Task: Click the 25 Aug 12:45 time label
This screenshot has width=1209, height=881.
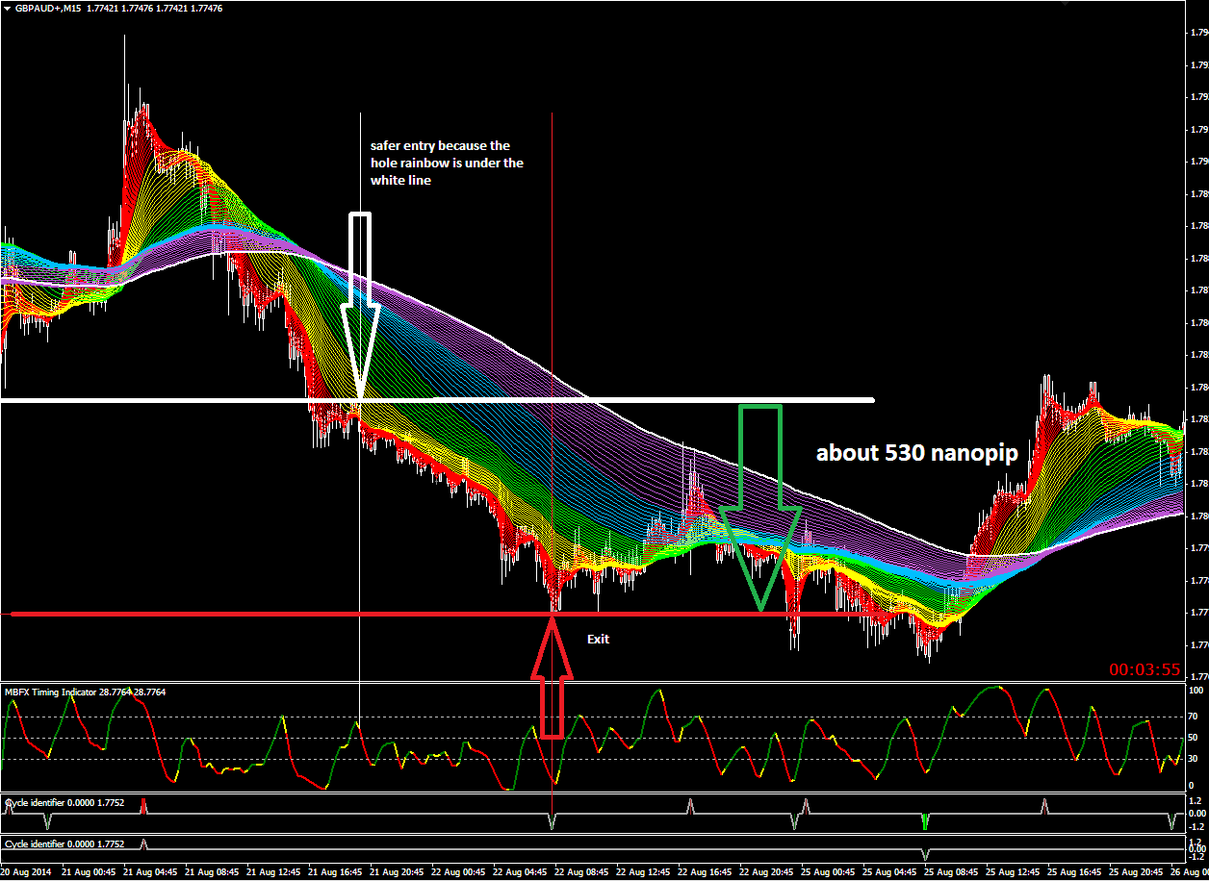Action: pyautogui.click(x=1013, y=872)
